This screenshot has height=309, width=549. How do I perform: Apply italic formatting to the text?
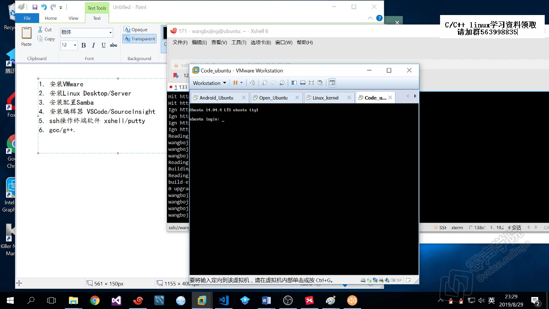[93, 45]
